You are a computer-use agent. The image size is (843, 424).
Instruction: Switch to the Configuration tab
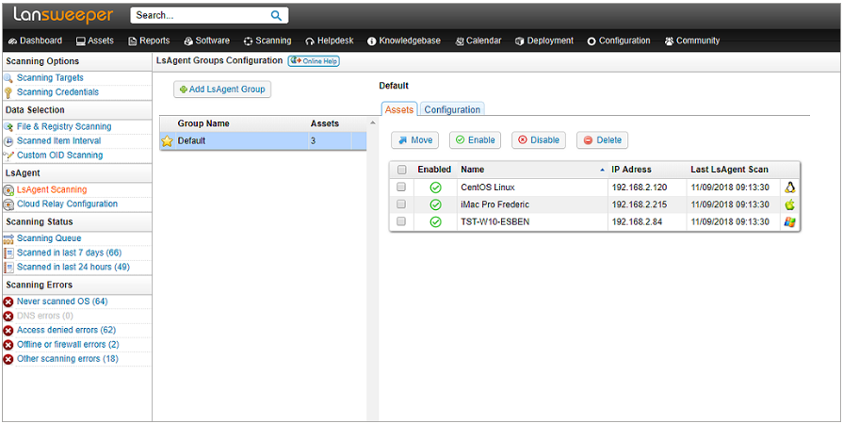point(452,109)
